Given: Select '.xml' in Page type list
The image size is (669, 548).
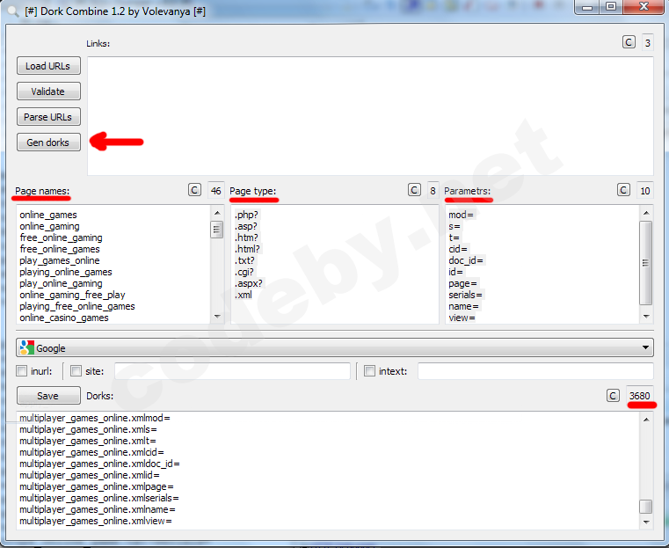Looking at the screenshot, I should (244, 295).
